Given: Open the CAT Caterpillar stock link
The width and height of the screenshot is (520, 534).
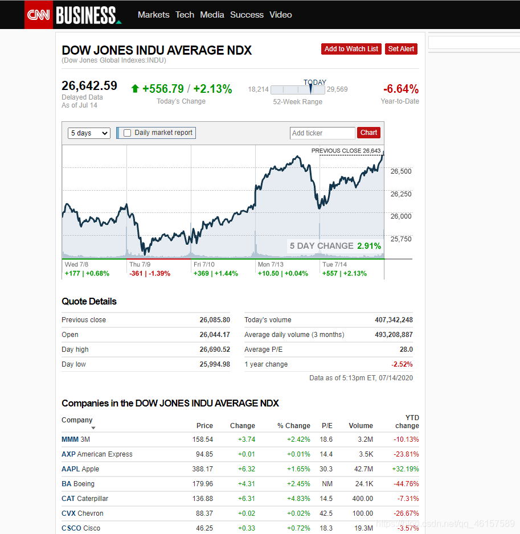Looking at the screenshot, I should 84,499.
